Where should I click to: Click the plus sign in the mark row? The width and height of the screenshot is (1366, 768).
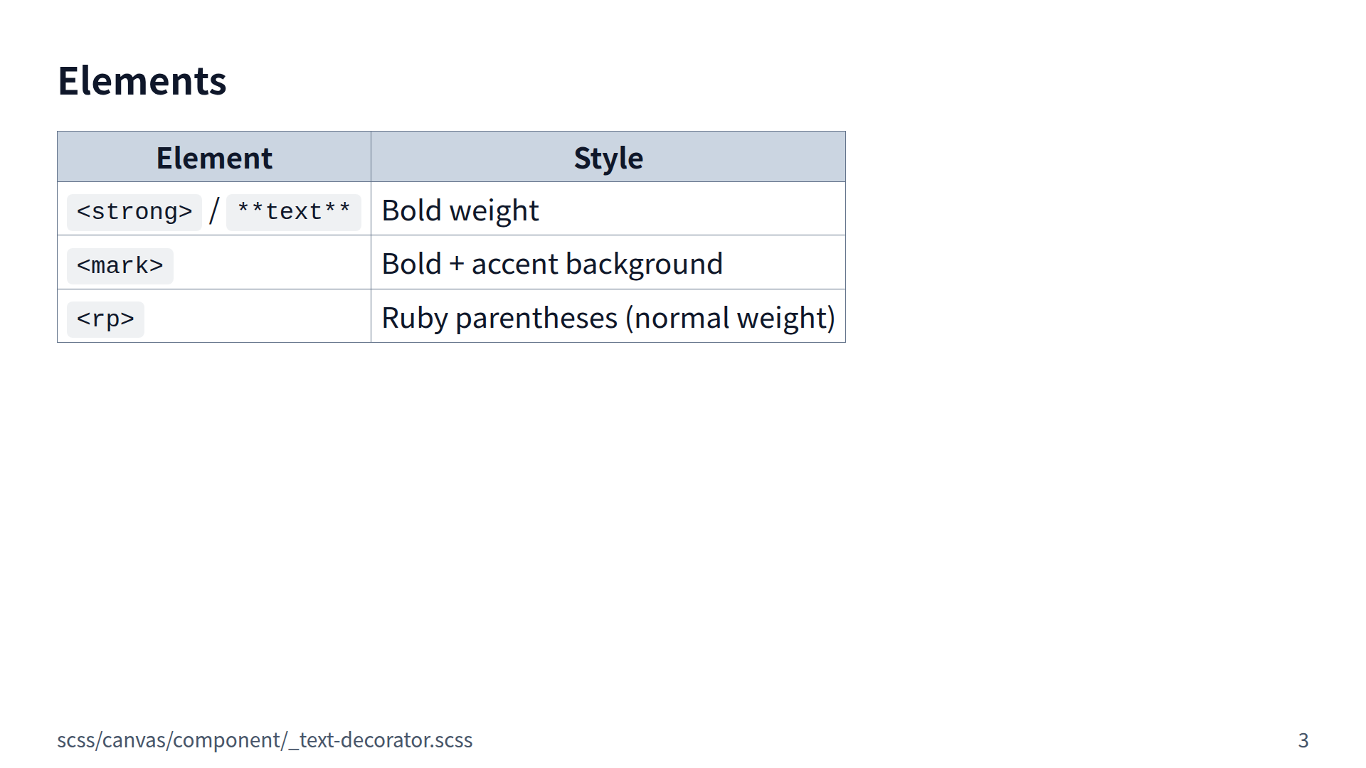(456, 265)
